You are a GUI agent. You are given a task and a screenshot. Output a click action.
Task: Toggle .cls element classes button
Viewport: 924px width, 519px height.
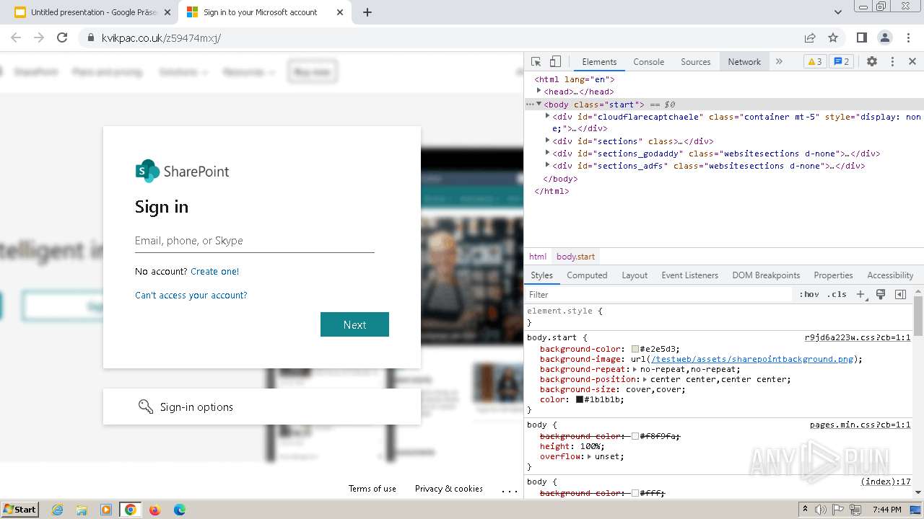tap(837, 294)
